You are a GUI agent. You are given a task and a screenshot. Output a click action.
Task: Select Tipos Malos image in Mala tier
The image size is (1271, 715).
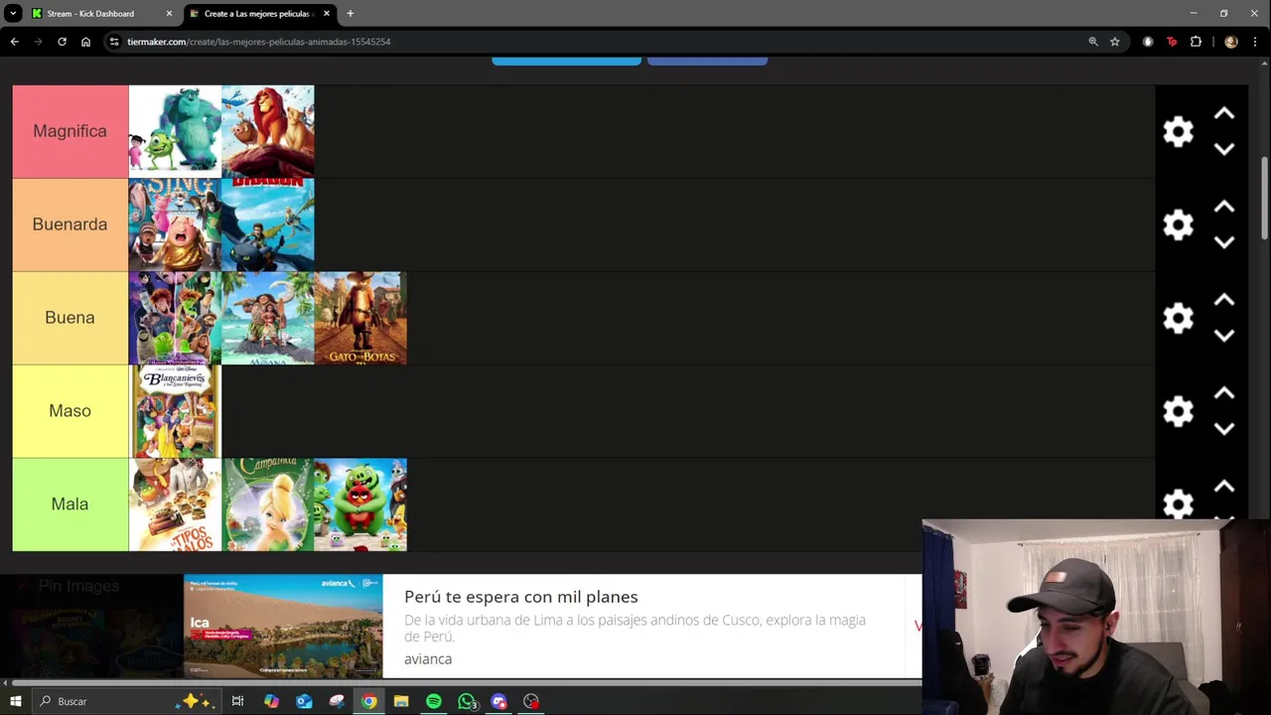pos(175,504)
